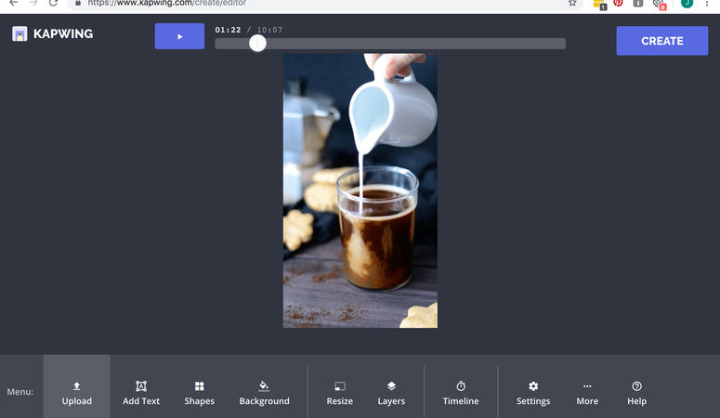720x418 pixels.
Task: Click the 01:22 current time label
Action: 228,30
